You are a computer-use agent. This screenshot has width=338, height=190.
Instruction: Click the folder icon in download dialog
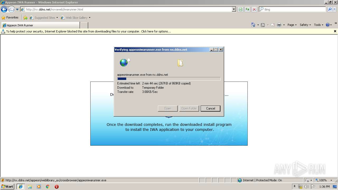pos(180,63)
